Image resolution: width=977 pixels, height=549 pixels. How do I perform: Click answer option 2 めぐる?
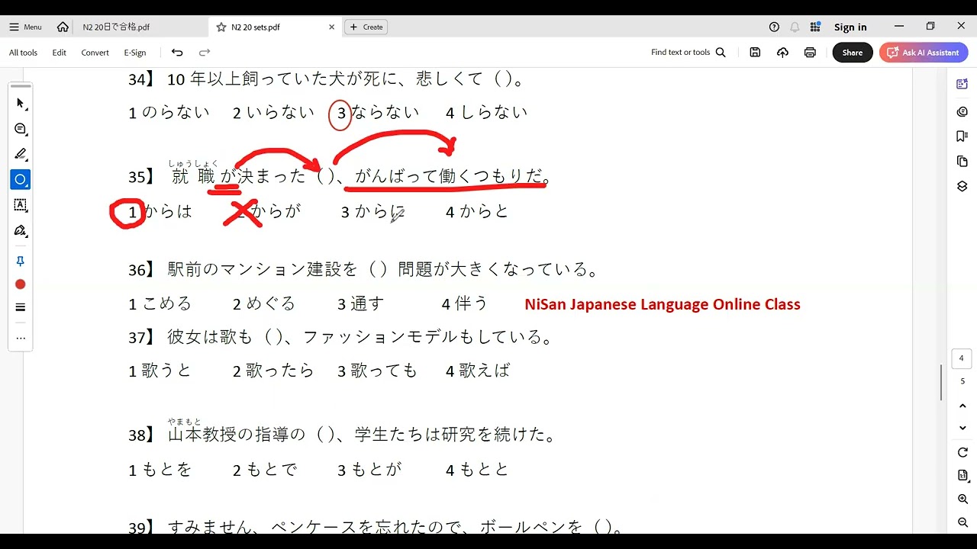click(264, 303)
